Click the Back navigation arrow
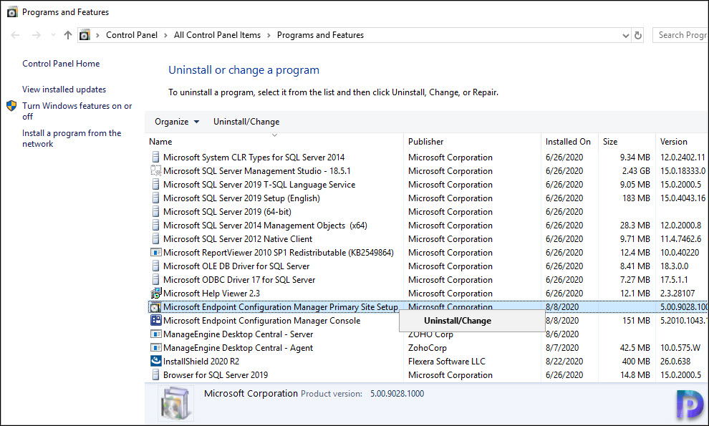The width and height of the screenshot is (709, 426). (x=15, y=35)
